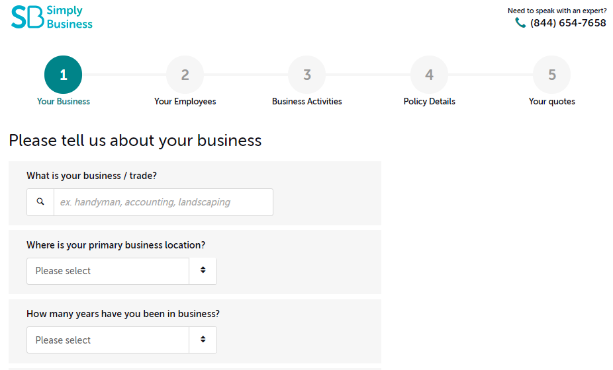Viewport: 613px width, 370px height.
Task: Click the 'Need to speak with an expert?' text
Action: pos(557,11)
